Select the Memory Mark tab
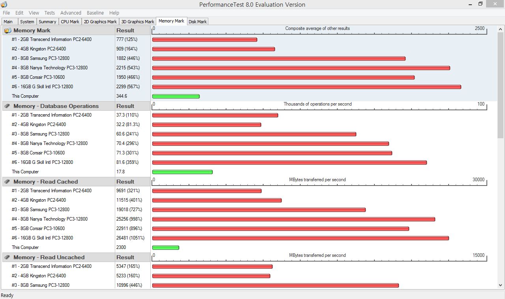 point(171,21)
